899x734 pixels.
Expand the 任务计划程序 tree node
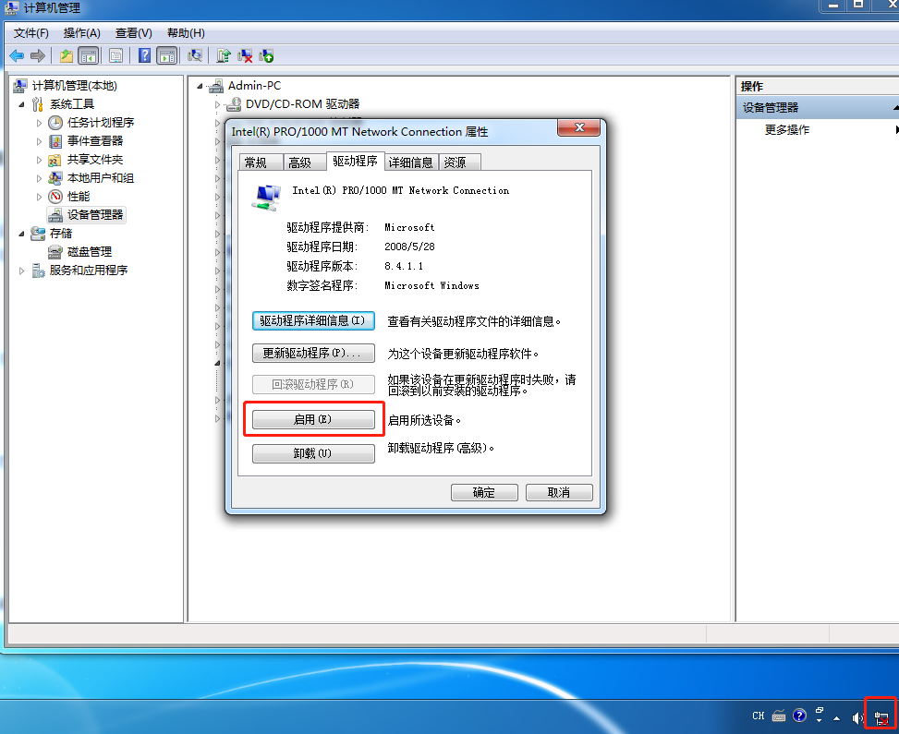coord(39,123)
